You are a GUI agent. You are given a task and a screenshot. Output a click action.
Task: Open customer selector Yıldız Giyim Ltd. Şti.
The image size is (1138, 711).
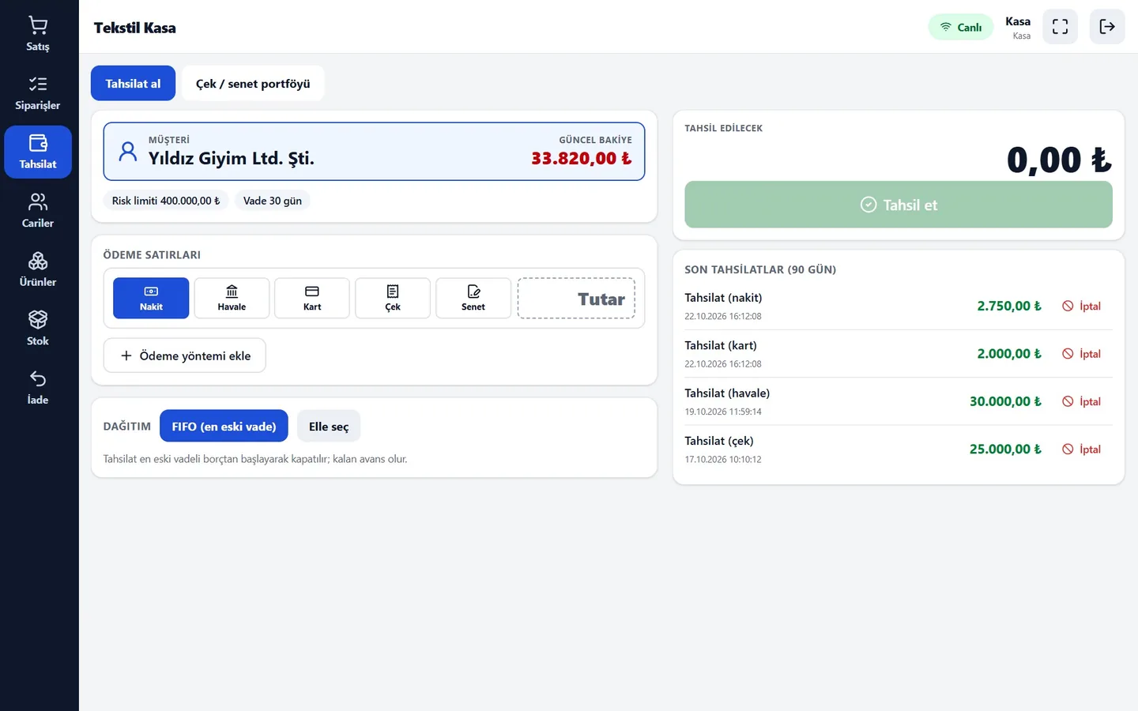tap(374, 151)
